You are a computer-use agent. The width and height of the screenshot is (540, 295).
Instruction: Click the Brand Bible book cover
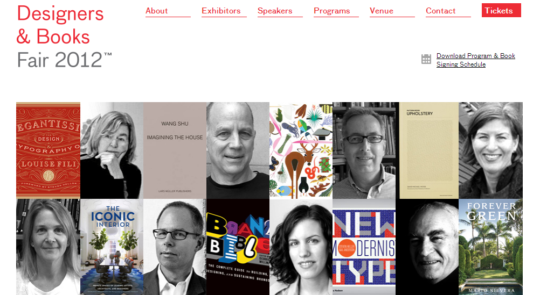[238, 247]
